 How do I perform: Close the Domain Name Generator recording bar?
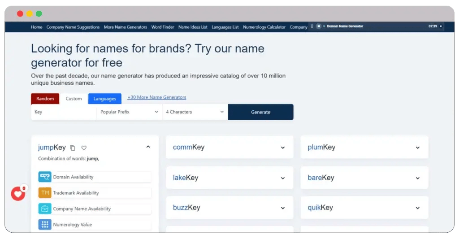[440, 26]
